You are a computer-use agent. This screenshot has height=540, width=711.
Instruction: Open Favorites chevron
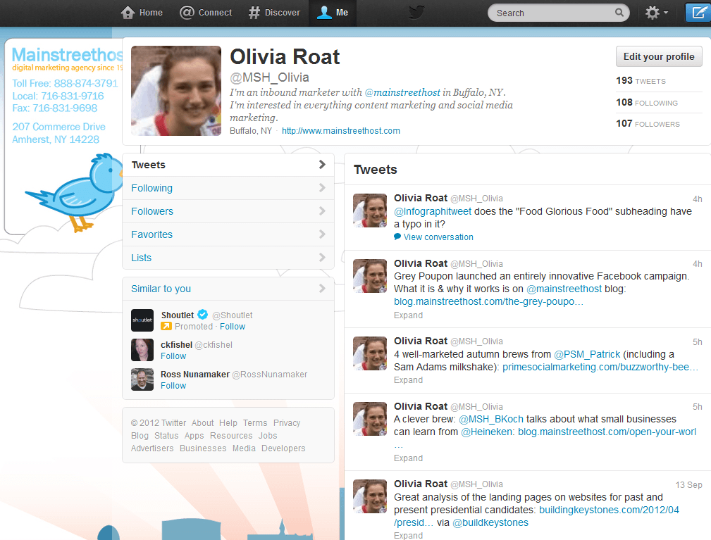322,234
